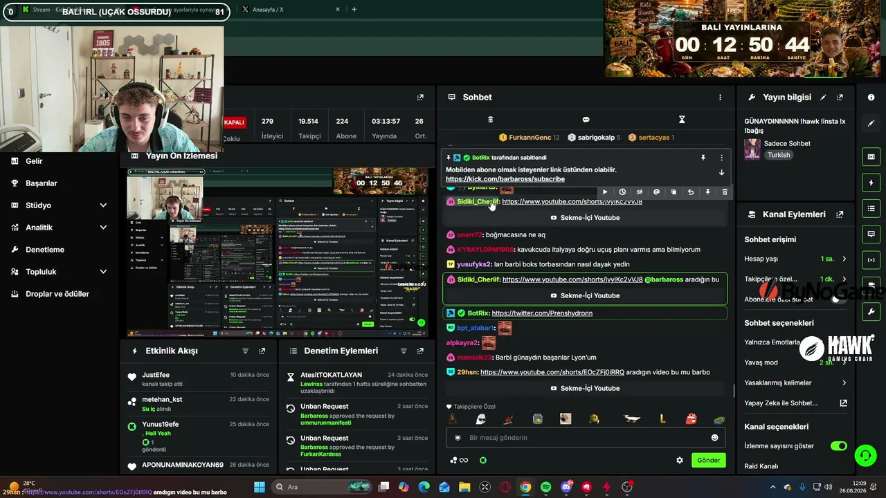
Task: Open BotRix's twitter.com/Prenshydronn link
Action: click(x=542, y=313)
